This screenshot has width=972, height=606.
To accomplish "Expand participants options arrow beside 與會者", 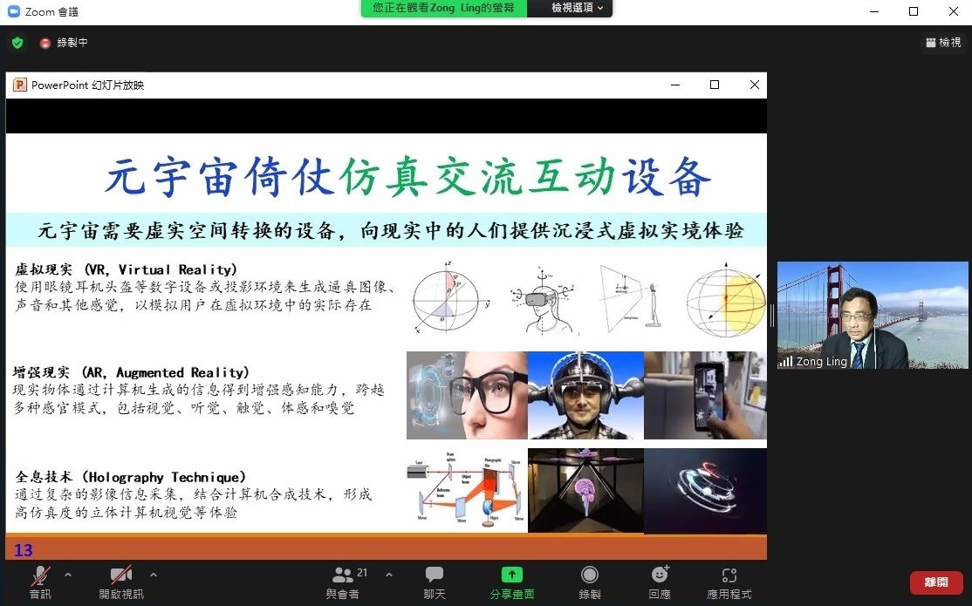I will tap(389, 575).
